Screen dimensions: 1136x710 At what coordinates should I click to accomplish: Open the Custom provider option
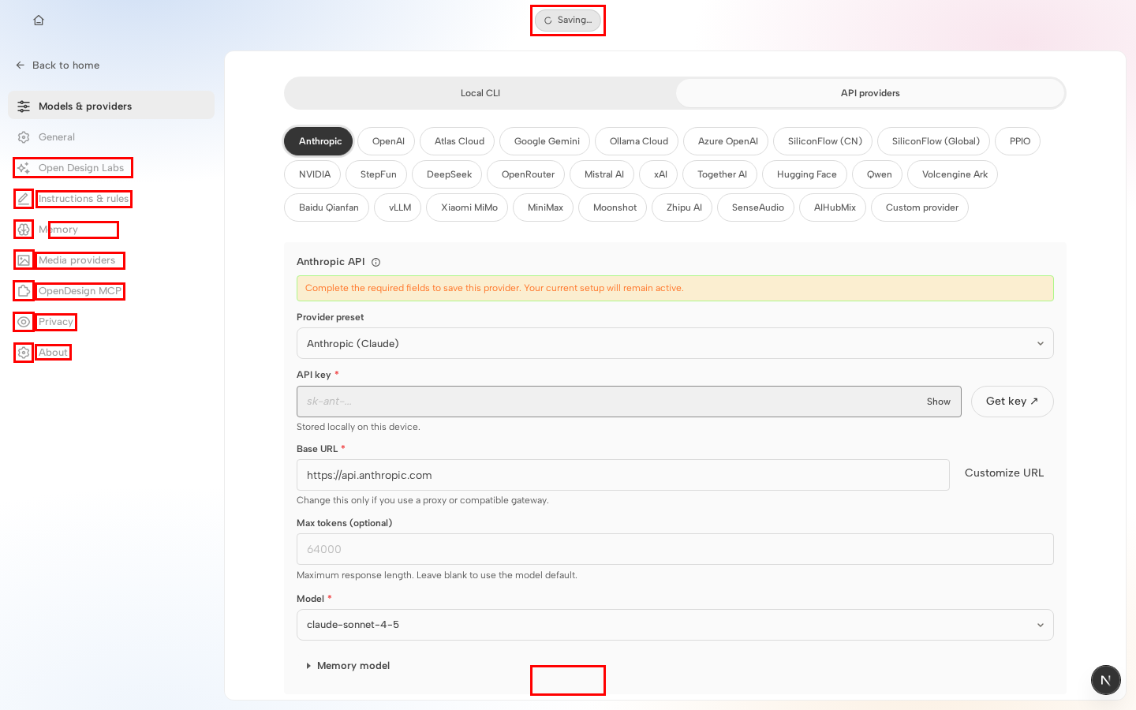click(921, 207)
